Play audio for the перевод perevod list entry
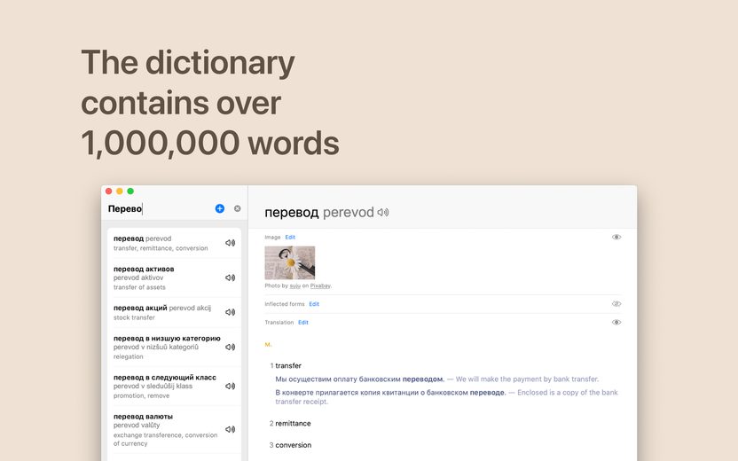738x461 pixels. (230, 243)
